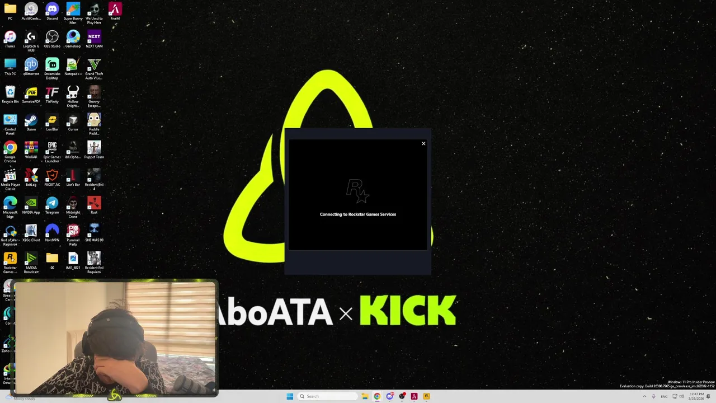Expand the system tray hidden icons chevron
This screenshot has height=403, width=716.
644,396
